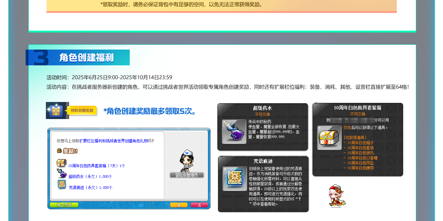Screen dimensions: 443x221
Task: Click 10周年白色披风 in item list
Action: pos(360,153)
